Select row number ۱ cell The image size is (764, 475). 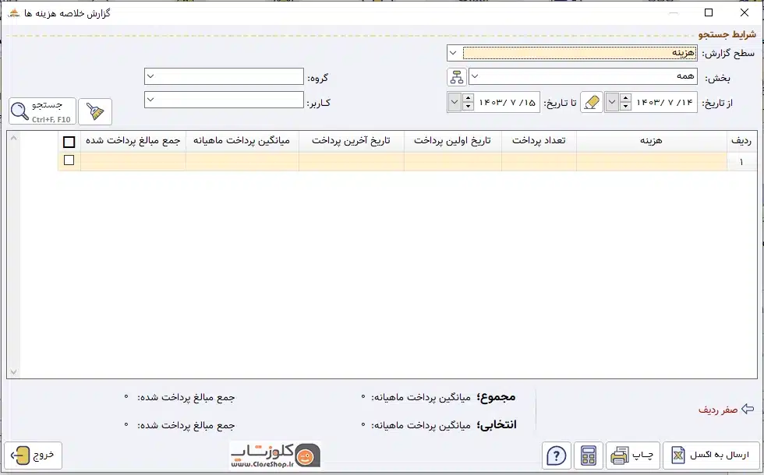point(741,162)
